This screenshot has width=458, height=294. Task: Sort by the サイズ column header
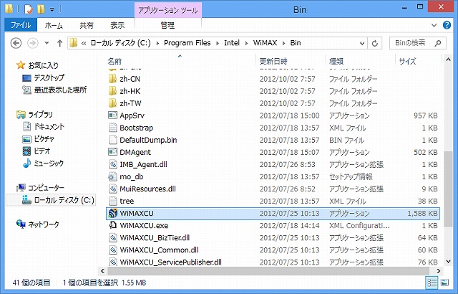tap(418, 61)
